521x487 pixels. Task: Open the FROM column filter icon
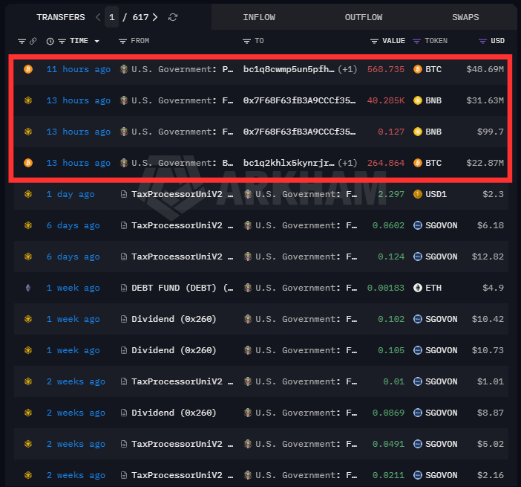pos(122,42)
